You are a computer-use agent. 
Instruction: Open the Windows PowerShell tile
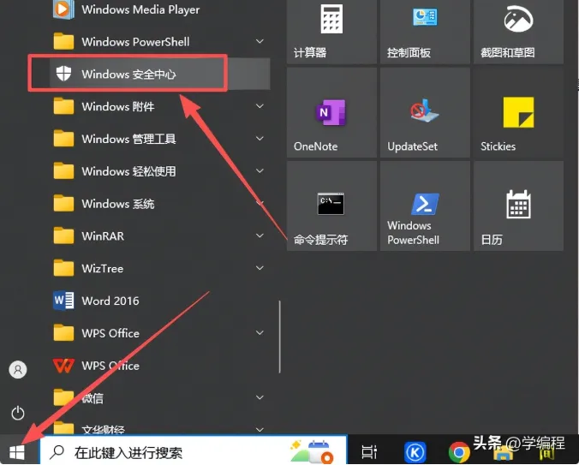coord(425,206)
